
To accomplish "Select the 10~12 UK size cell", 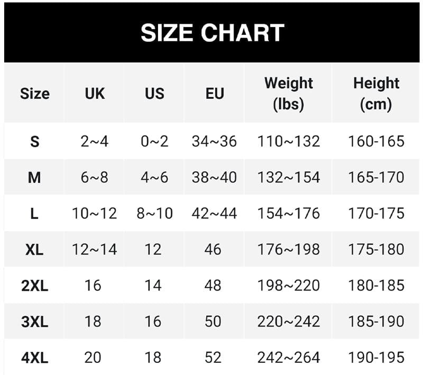I will click(95, 213).
